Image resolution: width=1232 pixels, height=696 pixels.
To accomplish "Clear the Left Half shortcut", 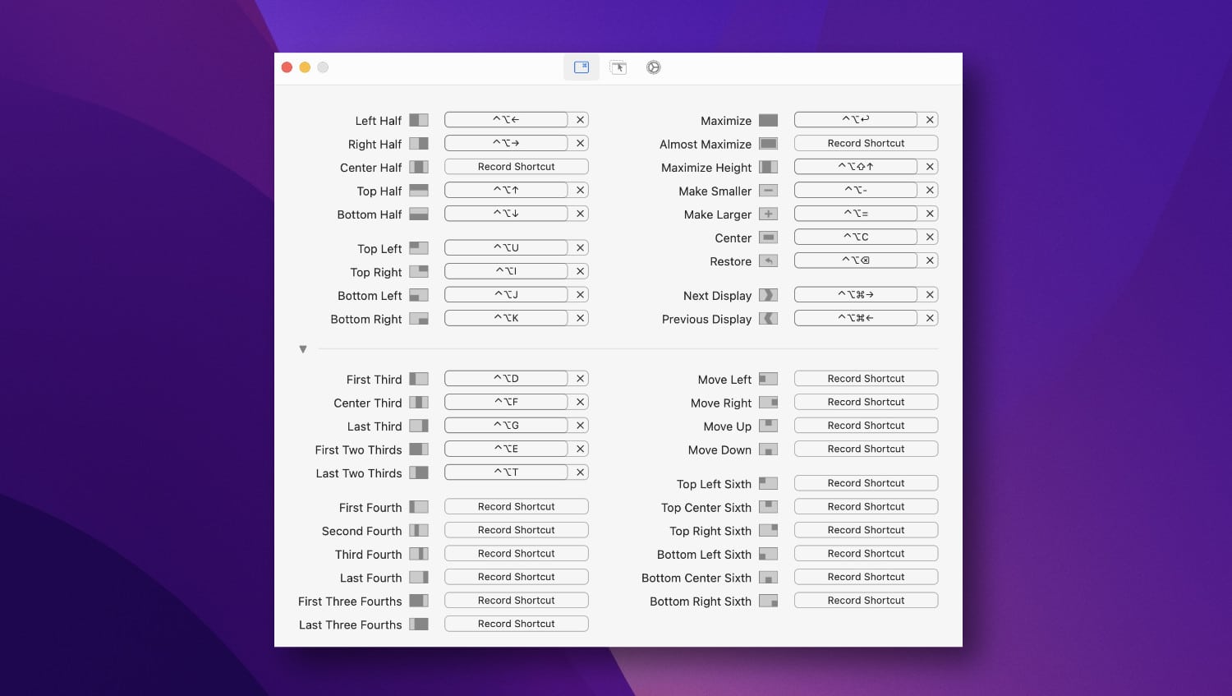I will 580,120.
